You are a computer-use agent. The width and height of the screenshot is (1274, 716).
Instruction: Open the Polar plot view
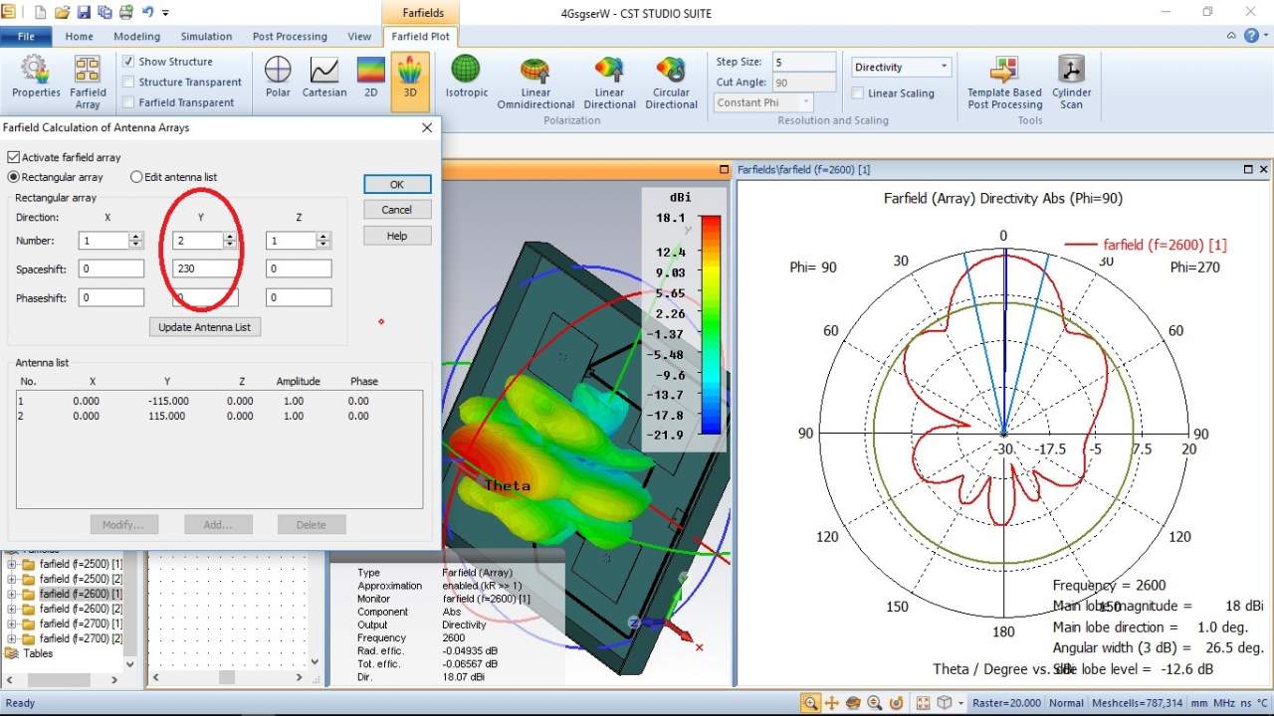click(x=278, y=77)
